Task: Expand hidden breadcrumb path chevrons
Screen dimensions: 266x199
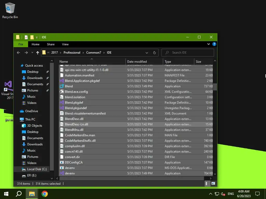Action: [48, 53]
